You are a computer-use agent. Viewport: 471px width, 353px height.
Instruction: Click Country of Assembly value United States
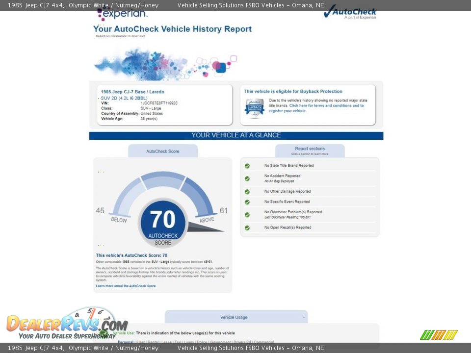coord(152,113)
